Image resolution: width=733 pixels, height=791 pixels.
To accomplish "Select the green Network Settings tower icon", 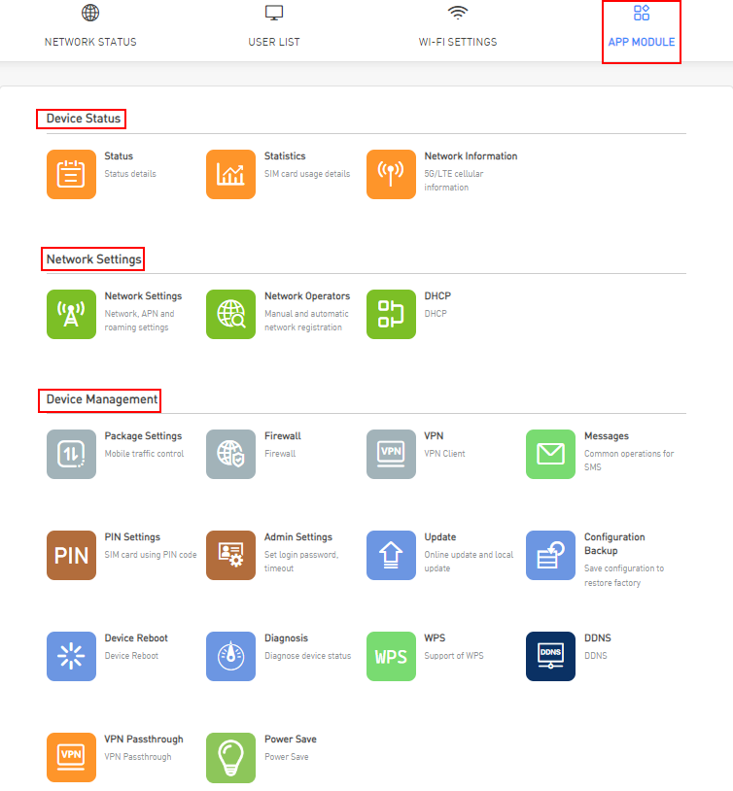I will coord(71,314).
